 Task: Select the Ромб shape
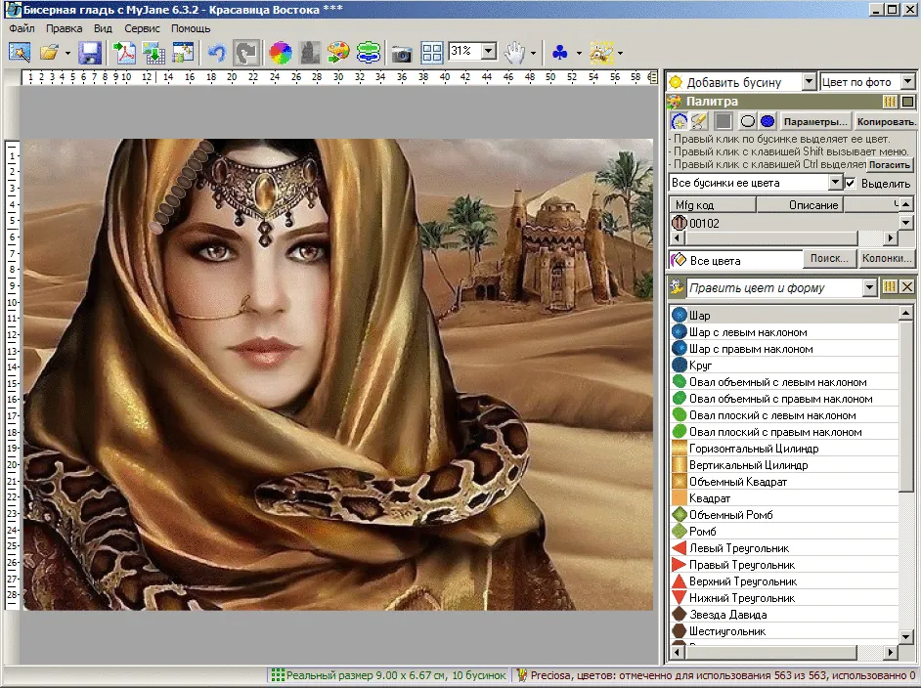coord(784,532)
